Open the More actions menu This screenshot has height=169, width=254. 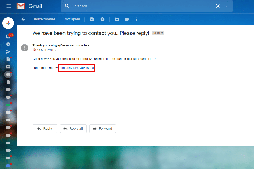[x=137, y=19]
